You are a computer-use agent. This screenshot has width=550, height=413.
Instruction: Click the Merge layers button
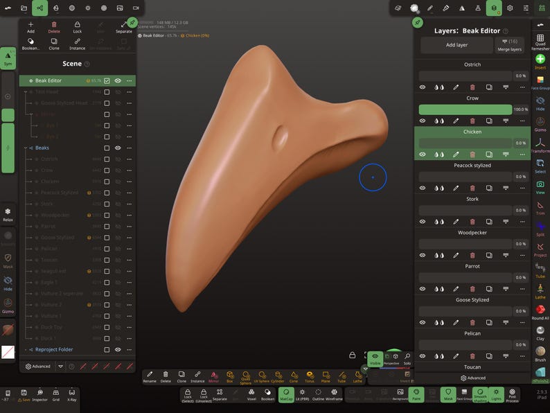point(510,45)
